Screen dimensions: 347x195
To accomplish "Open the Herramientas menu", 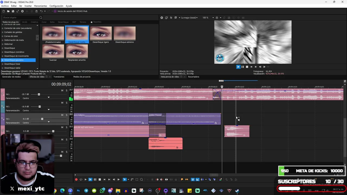I will (x=40, y=6).
